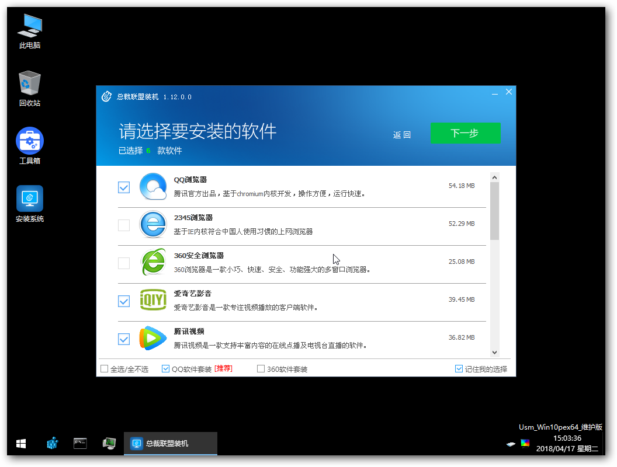Uncheck the QQ软件套装 checkbox
Screen dimensions: 617x467
166,369
